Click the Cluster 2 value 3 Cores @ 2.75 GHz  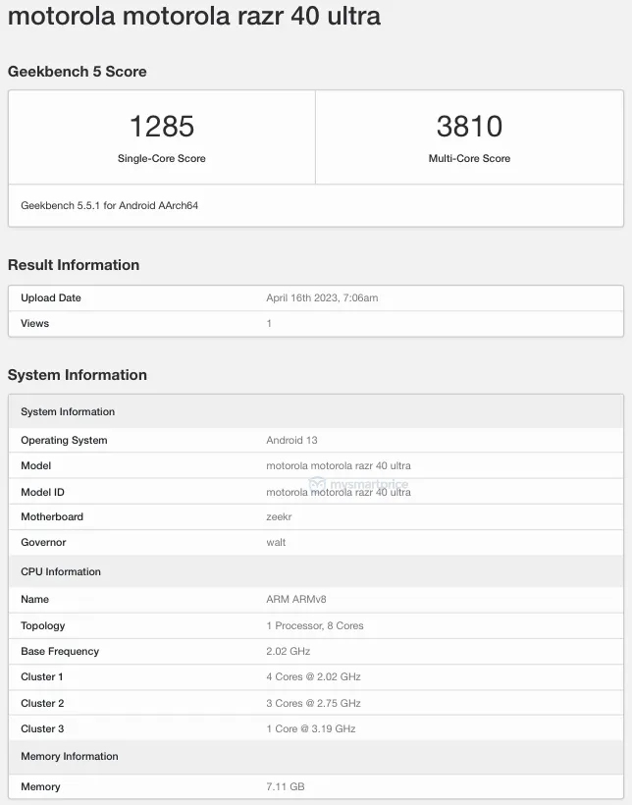click(313, 704)
